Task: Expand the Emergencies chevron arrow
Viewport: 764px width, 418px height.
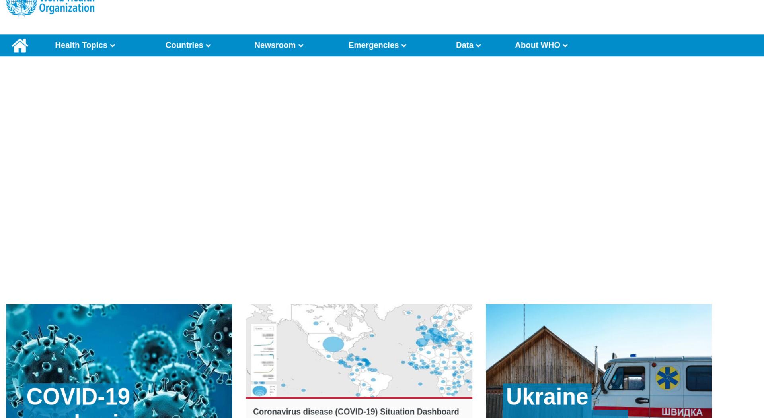Action: pos(404,46)
